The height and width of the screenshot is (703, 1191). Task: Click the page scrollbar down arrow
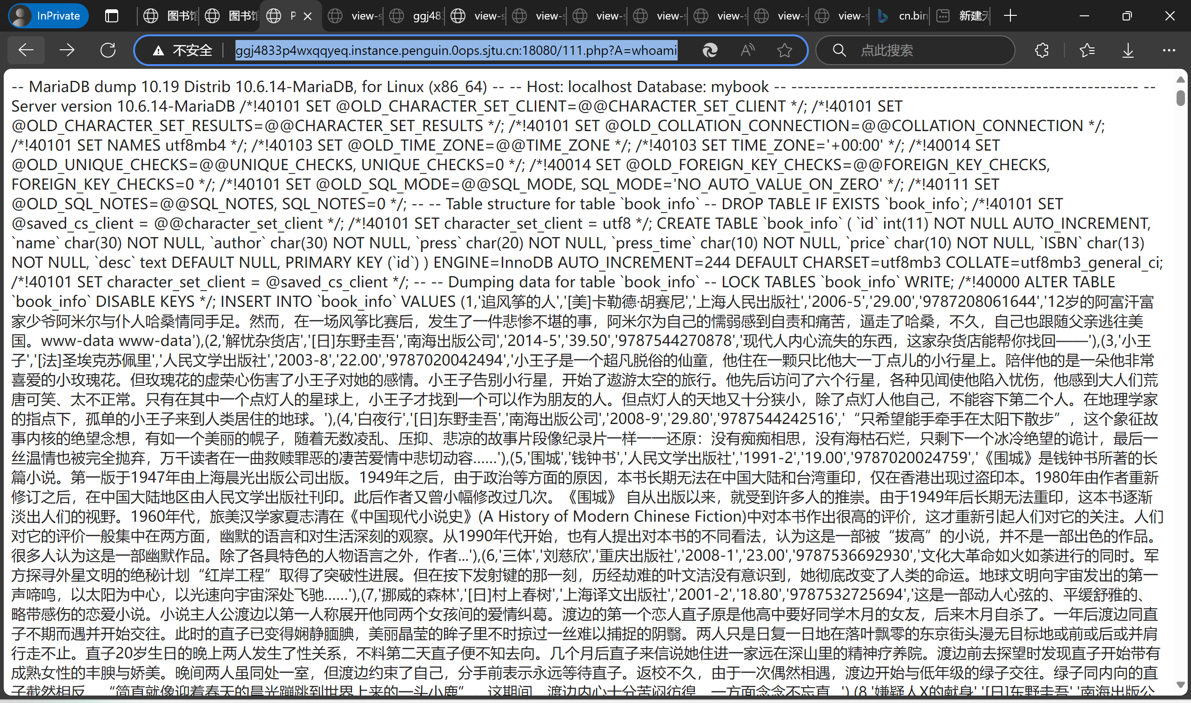(x=1180, y=685)
